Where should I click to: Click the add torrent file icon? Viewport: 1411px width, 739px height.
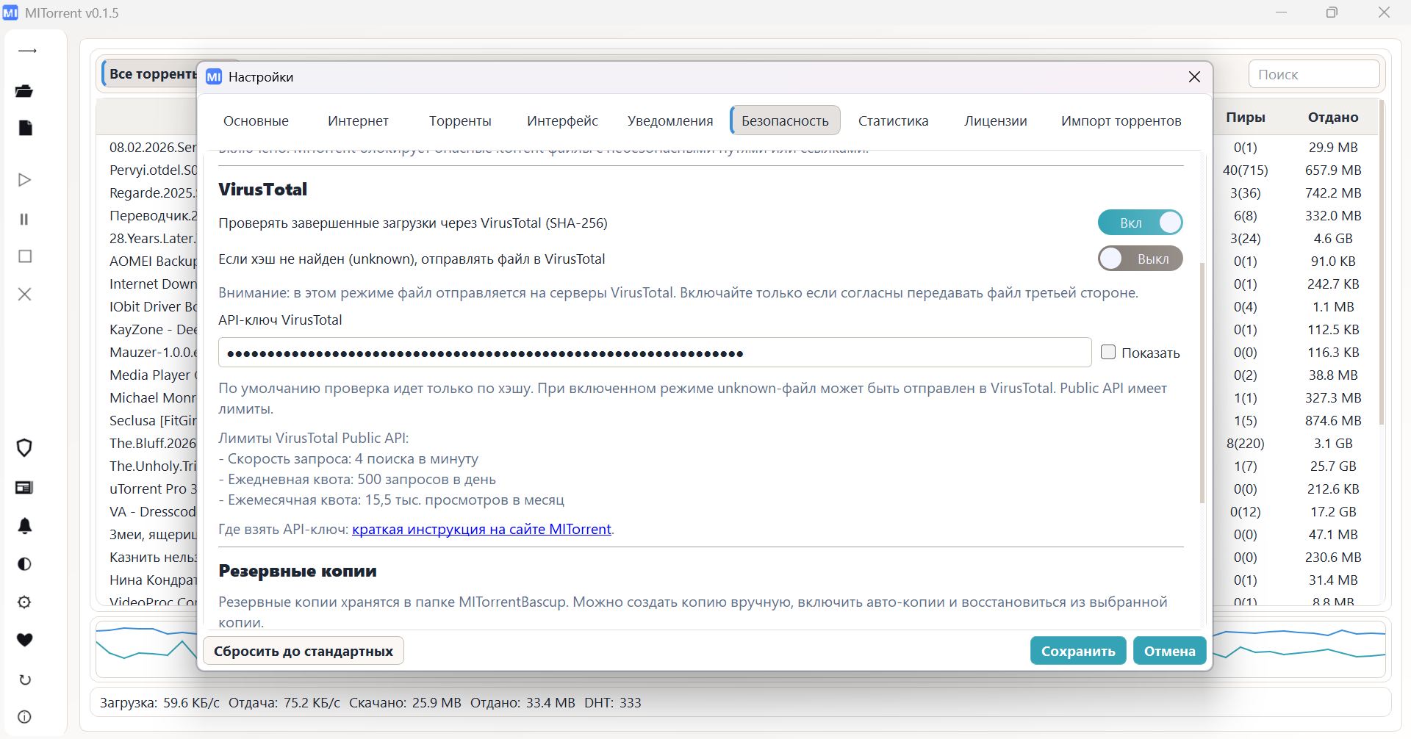[25, 128]
